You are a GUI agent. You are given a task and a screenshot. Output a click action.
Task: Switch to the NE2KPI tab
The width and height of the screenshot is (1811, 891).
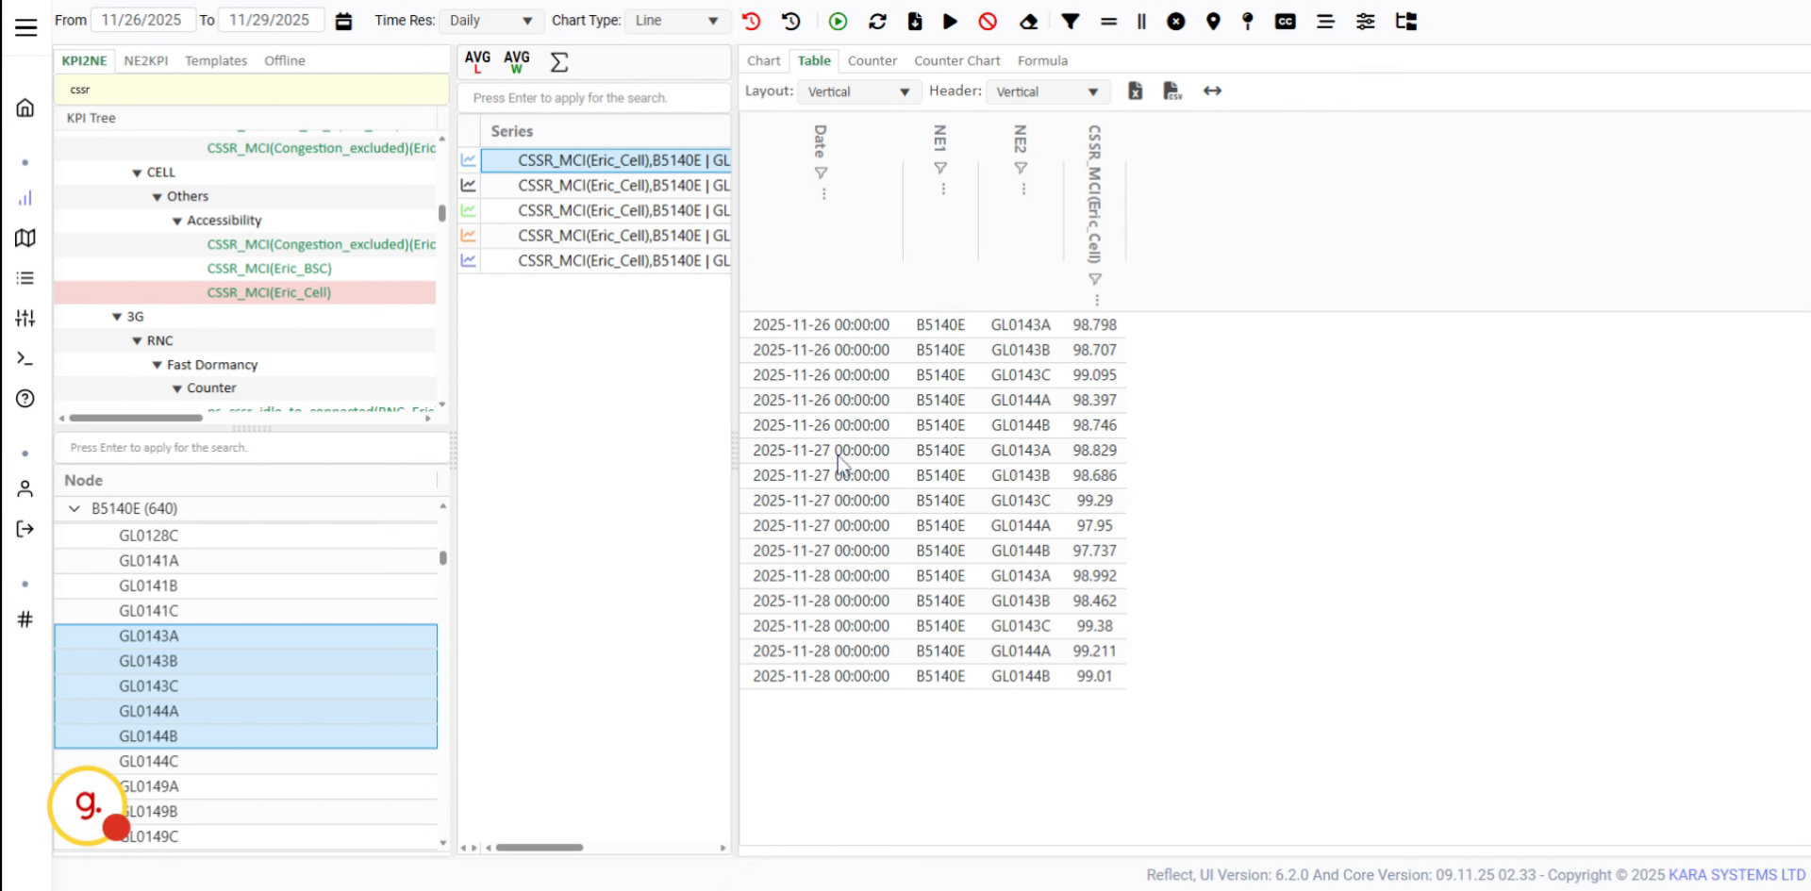click(146, 60)
